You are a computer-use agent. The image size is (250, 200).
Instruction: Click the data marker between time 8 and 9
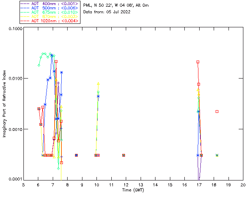(x=76, y=155)
